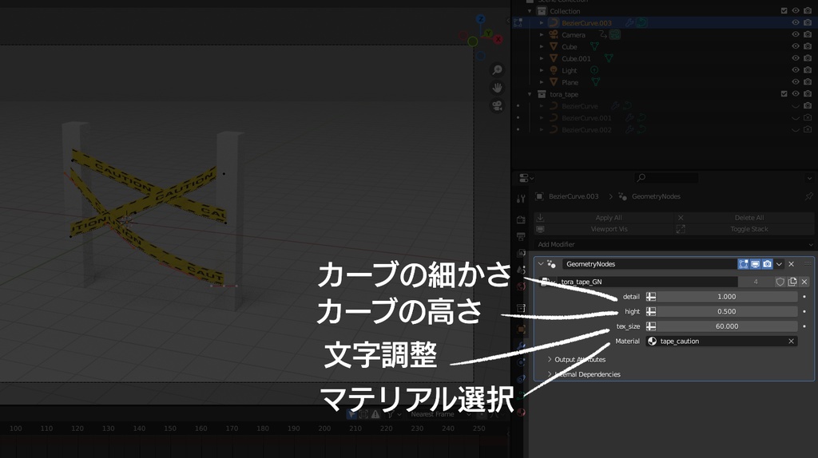Toggle attribute input for hight
Viewport: 818px width, 458px height.
(x=651, y=311)
